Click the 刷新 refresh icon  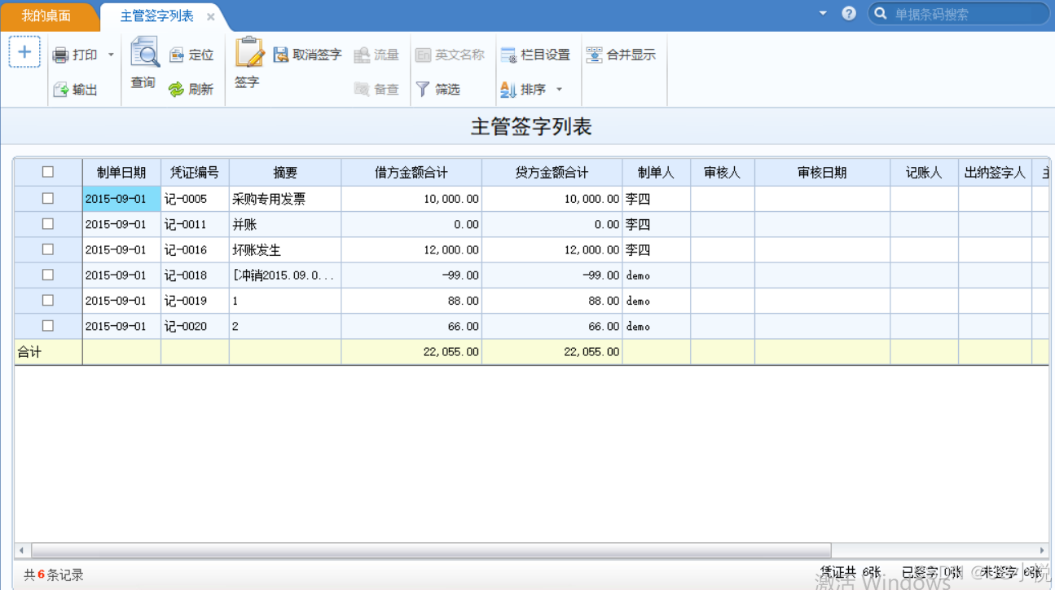(x=177, y=90)
